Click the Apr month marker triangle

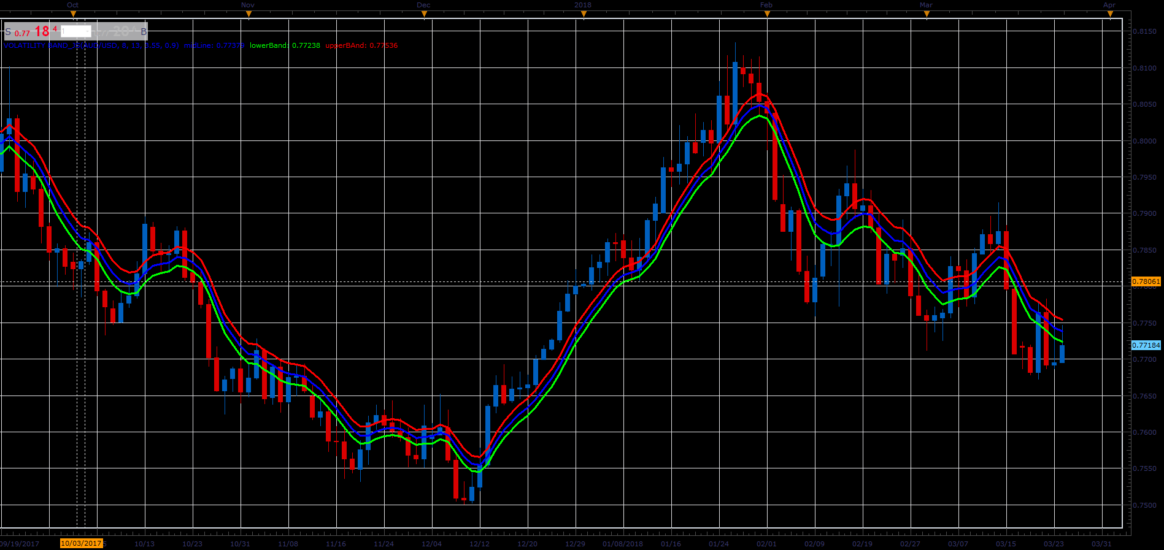pos(1109,15)
